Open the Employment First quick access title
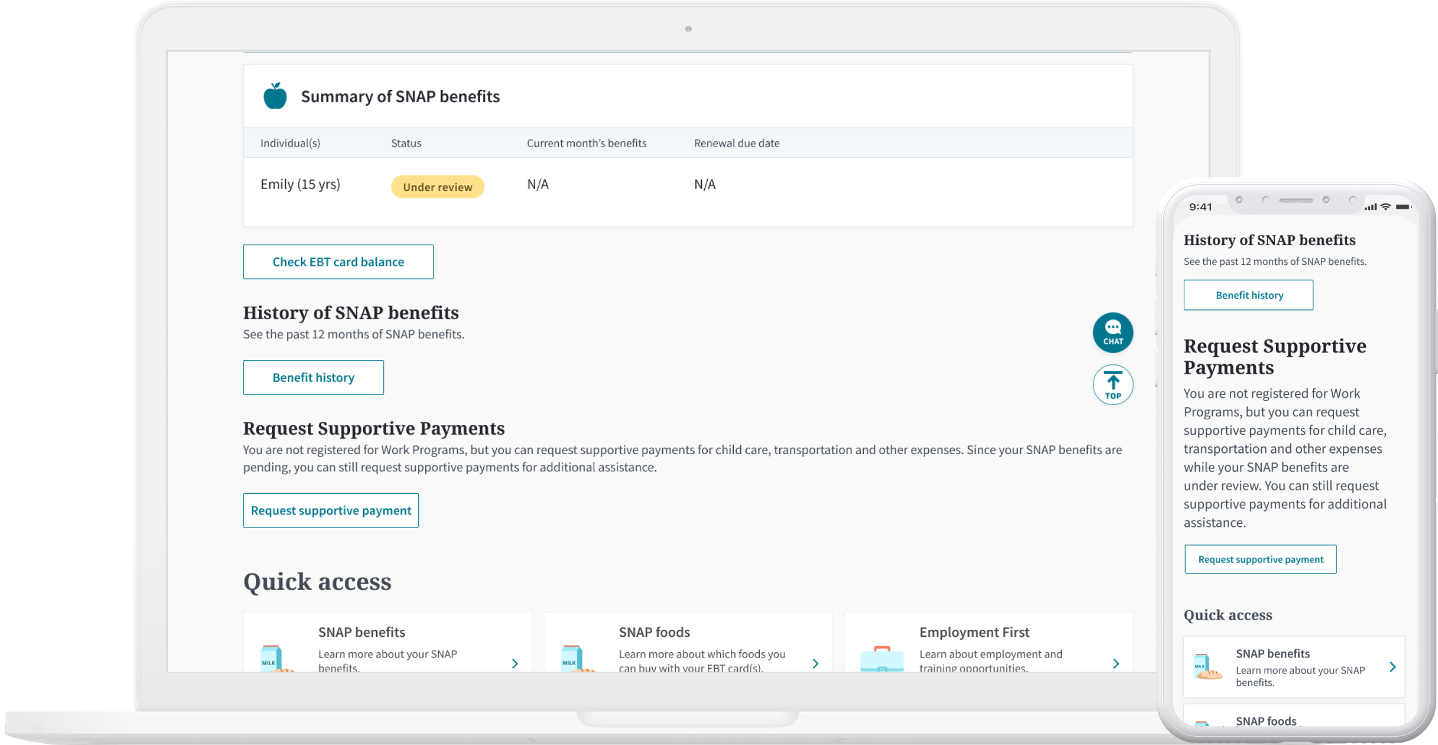Viewport: 1438px width, 745px height. (x=974, y=632)
